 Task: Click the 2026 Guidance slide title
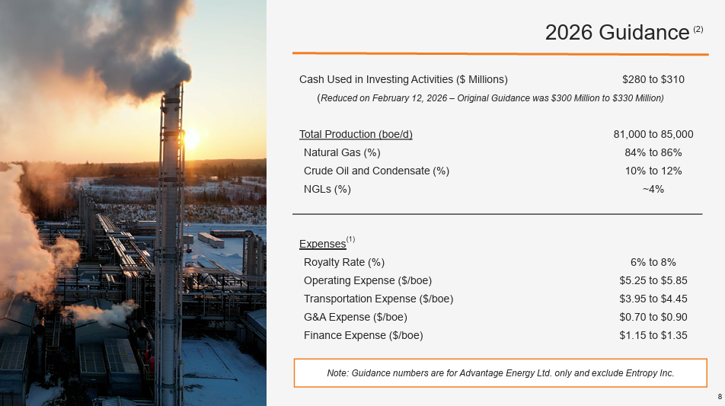(x=617, y=33)
